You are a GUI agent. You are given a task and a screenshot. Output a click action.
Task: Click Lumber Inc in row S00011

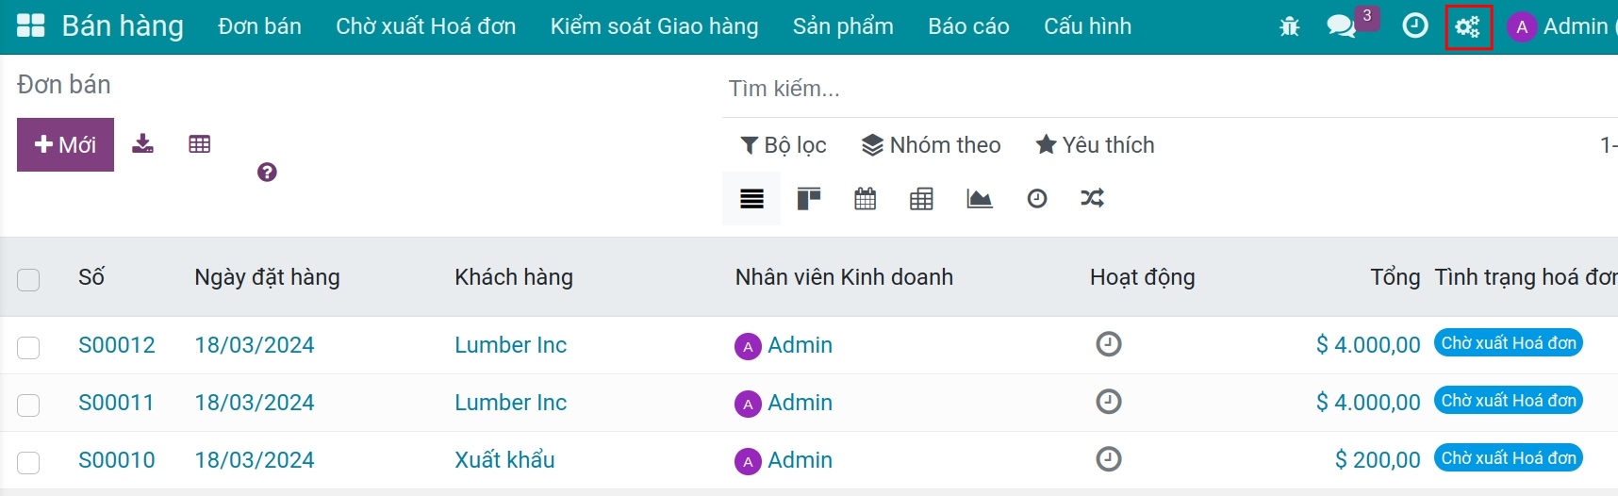tap(510, 403)
